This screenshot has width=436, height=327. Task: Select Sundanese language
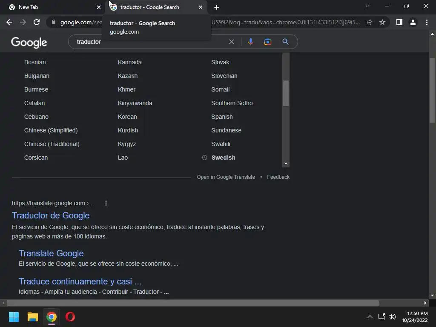[x=227, y=130]
